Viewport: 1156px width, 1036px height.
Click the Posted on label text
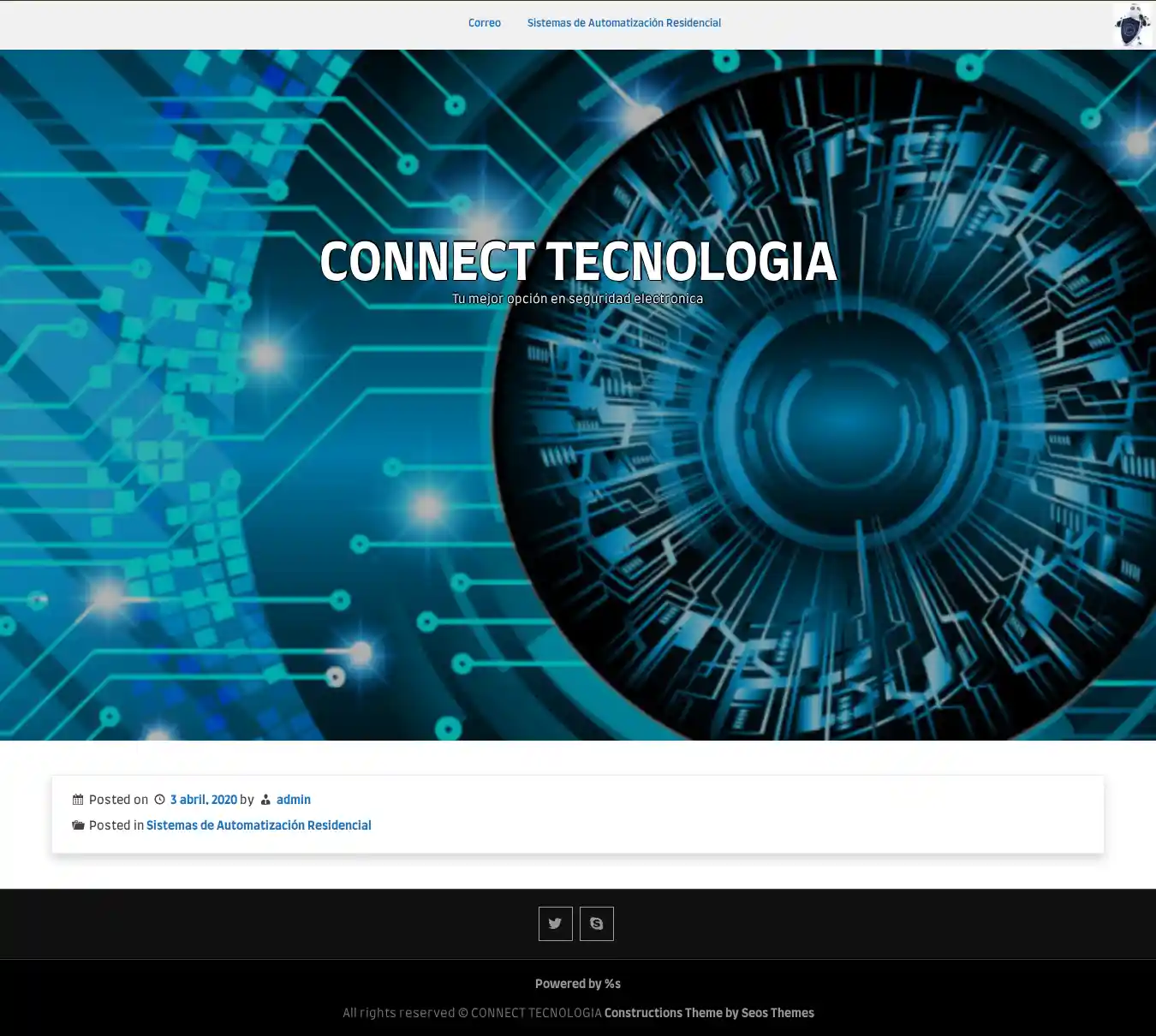click(118, 800)
